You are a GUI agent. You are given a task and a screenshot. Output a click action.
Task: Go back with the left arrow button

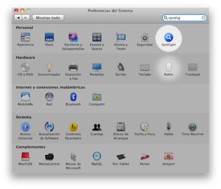tap(18, 18)
